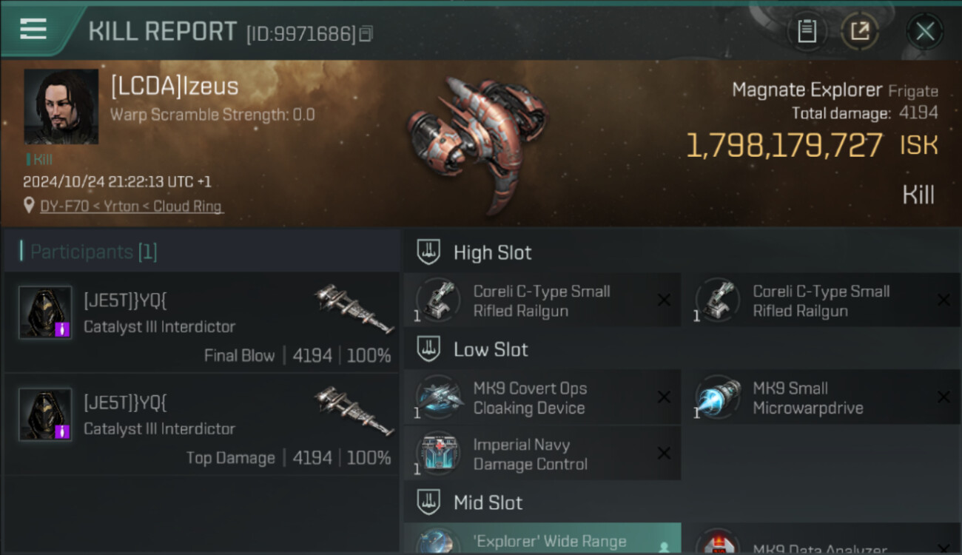Close the kill report panel

[925, 31]
